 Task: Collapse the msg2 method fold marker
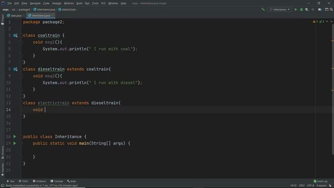[x=21, y=76]
